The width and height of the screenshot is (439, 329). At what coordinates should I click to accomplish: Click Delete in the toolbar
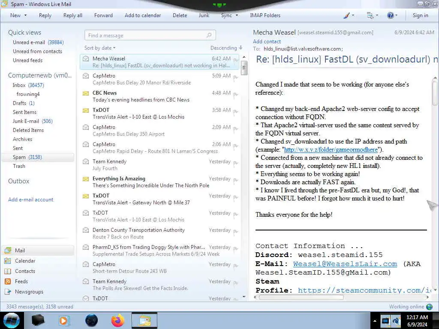[x=180, y=16]
